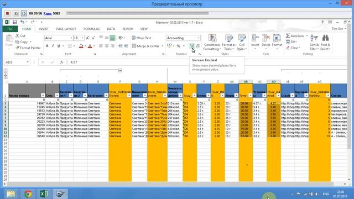Set top vertical alignment
This screenshot has height=199, width=354.
(x=101, y=38)
